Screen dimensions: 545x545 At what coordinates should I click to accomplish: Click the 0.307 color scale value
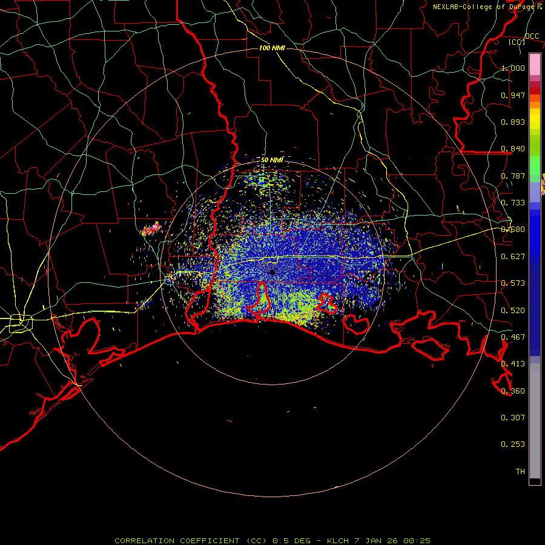pyautogui.click(x=513, y=418)
